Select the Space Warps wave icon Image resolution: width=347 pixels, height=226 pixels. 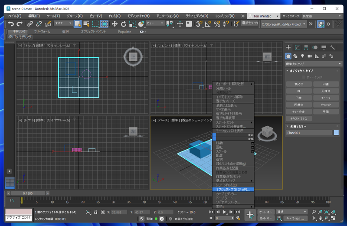coord(324,56)
